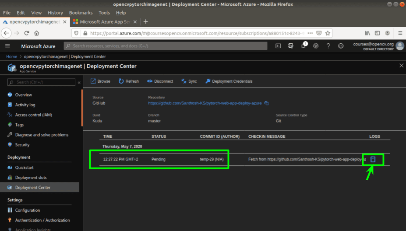The image size is (406, 231).
Task: Click the Azure global search box
Action: [166, 46]
